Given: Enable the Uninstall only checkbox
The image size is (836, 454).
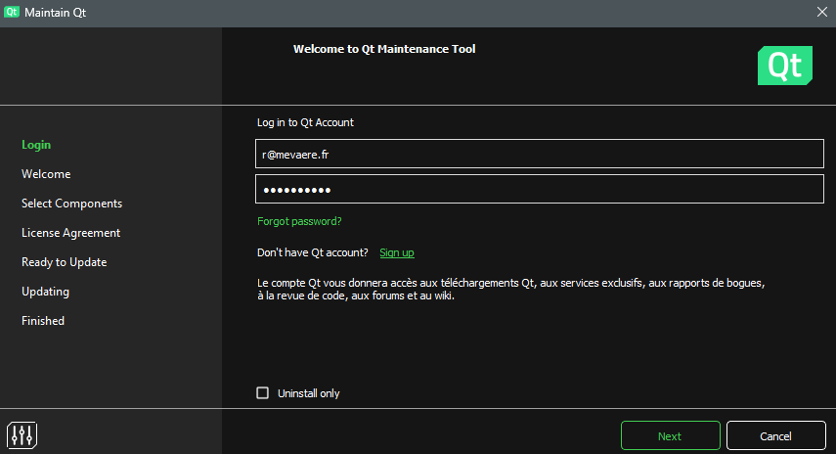Looking at the screenshot, I should pyautogui.click(x=262, y=392).
